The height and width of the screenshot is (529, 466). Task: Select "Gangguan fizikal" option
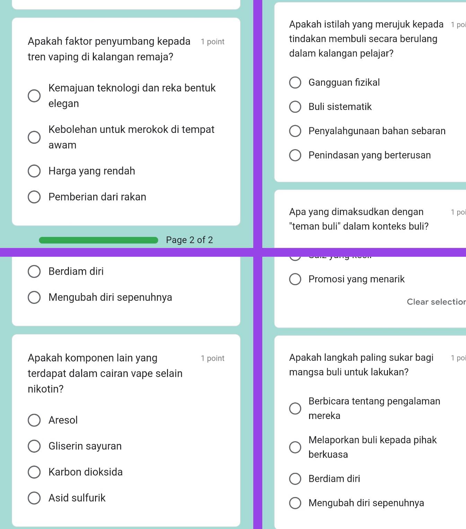click(x=295, y=83)
